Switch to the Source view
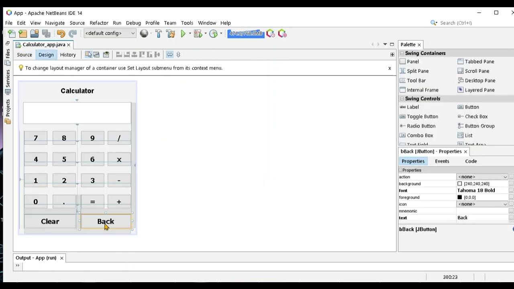Image resolution: width=514 pixels, height=289 pixels. [x=24, y=55]
